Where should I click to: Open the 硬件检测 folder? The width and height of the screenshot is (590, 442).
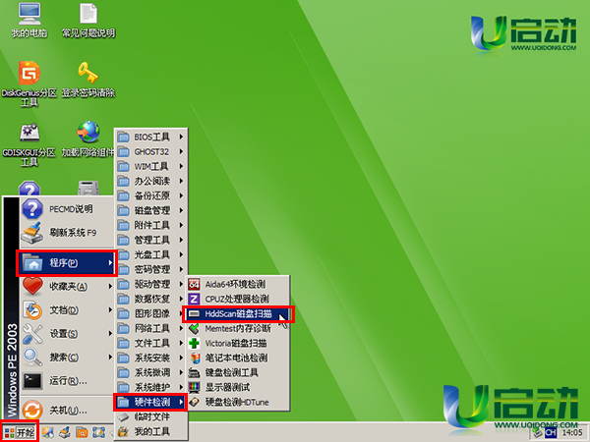pos(150,402)
